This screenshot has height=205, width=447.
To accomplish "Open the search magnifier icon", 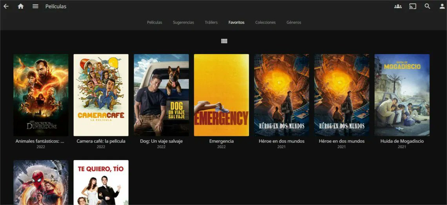I will click(x=427, y=6).
